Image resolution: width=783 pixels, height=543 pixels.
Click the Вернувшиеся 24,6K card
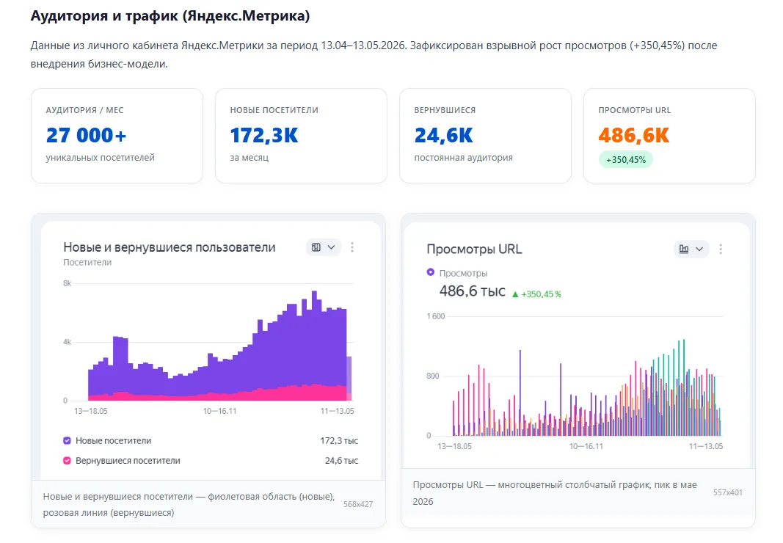click(x=485, y=136)
